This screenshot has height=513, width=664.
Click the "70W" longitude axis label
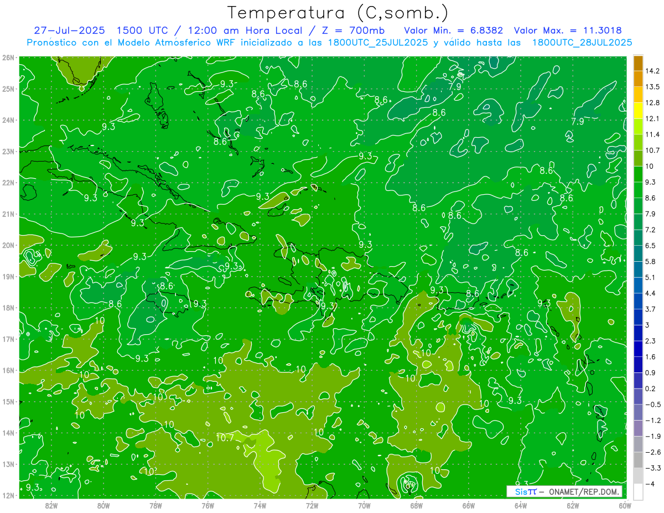pos(364,506)
